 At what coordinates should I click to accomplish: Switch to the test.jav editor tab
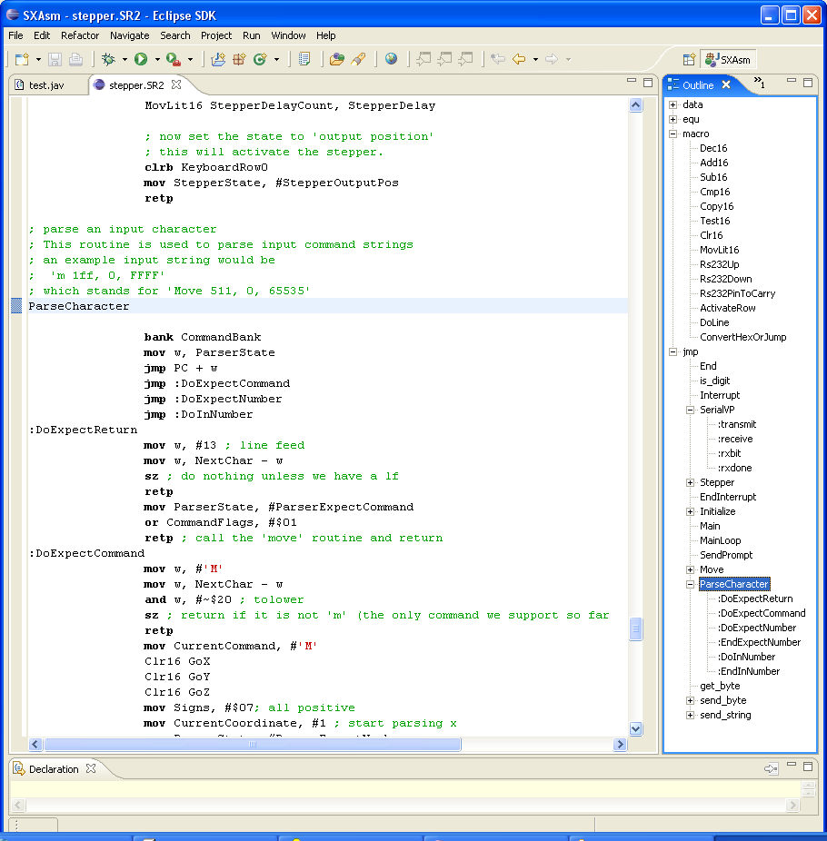46,85
